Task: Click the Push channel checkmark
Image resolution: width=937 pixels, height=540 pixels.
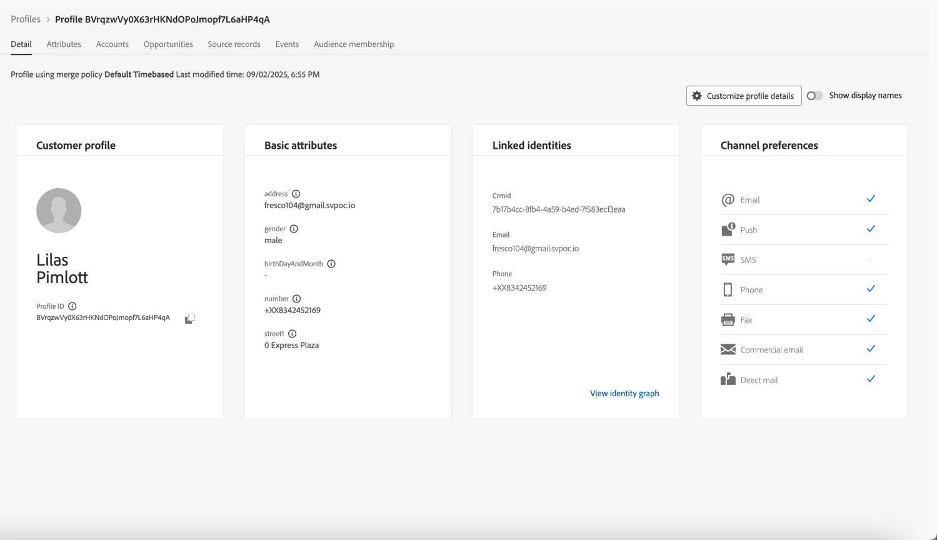Action: pyautogui.click(x=871, y=229)
